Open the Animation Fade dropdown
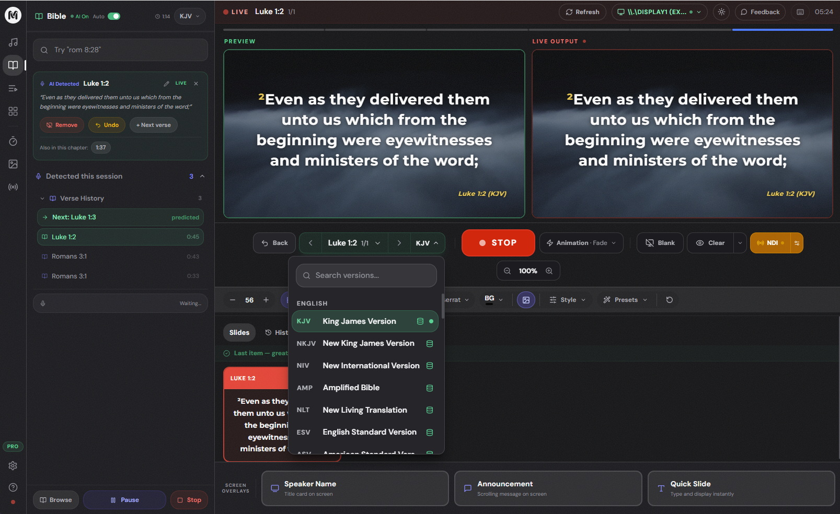Screen dimensions: 840x514 pyautogui.click(x=581, y=242)
